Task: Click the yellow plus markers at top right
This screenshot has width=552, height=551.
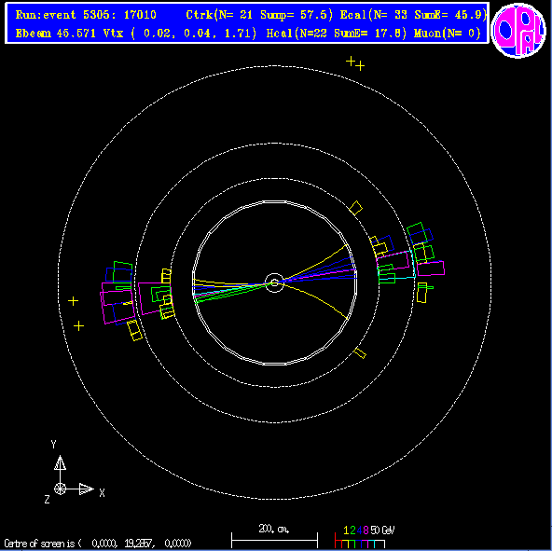Action: pyautogui.click(x=355, y=63)
